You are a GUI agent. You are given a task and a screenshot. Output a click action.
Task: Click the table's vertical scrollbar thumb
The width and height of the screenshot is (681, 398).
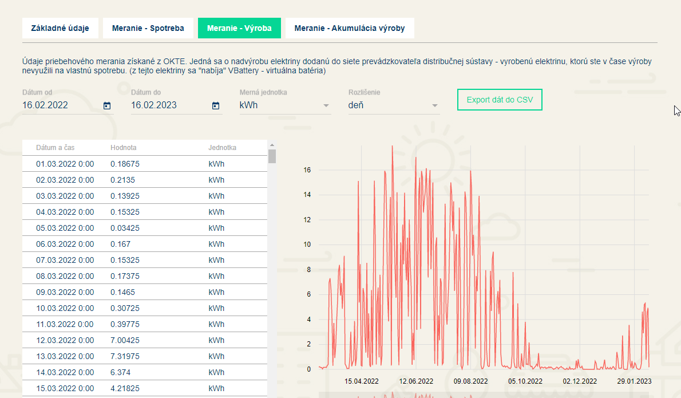click(272, 156)
